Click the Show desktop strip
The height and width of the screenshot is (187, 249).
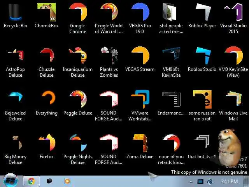246,181
